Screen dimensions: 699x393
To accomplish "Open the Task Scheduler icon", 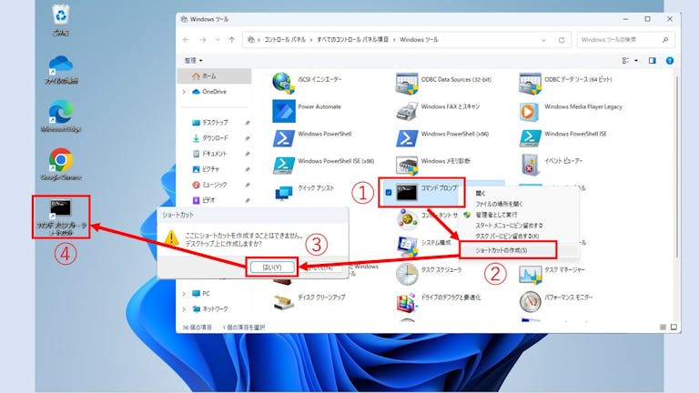I will 407,274.
